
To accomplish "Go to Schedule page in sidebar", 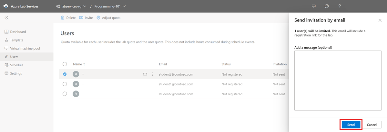I will point(16,65).
